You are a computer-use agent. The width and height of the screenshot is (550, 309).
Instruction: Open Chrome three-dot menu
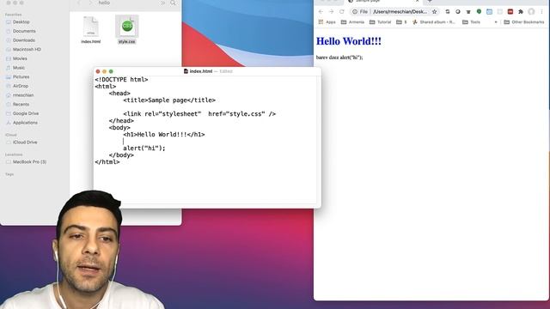pyautogui.click(x=541, y=11)
